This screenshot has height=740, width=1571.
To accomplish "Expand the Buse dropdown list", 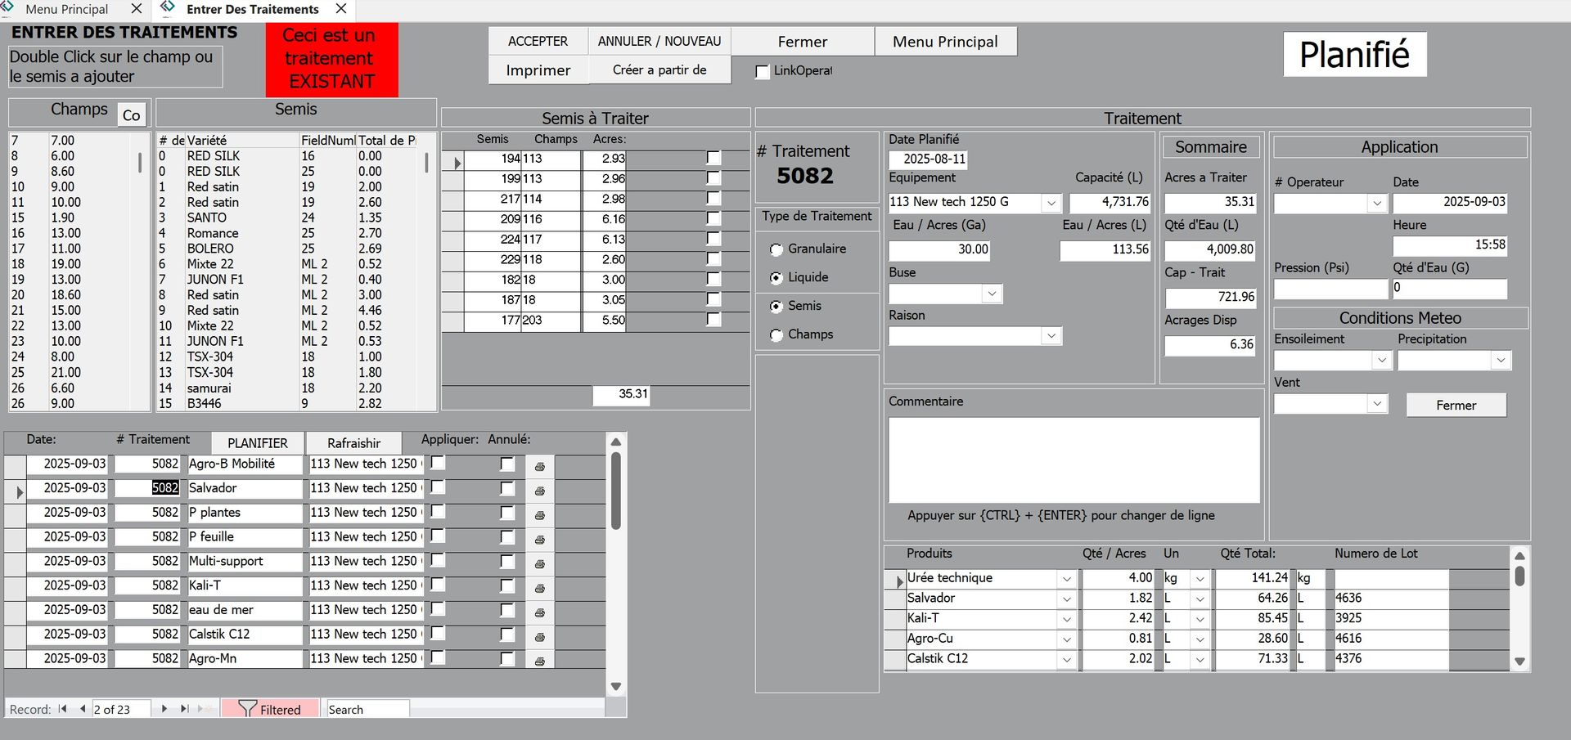I will (992, 294).
